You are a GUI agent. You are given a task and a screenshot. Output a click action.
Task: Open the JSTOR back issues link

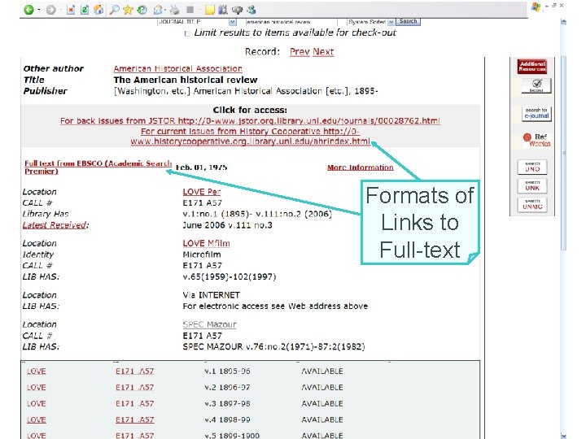250,120
